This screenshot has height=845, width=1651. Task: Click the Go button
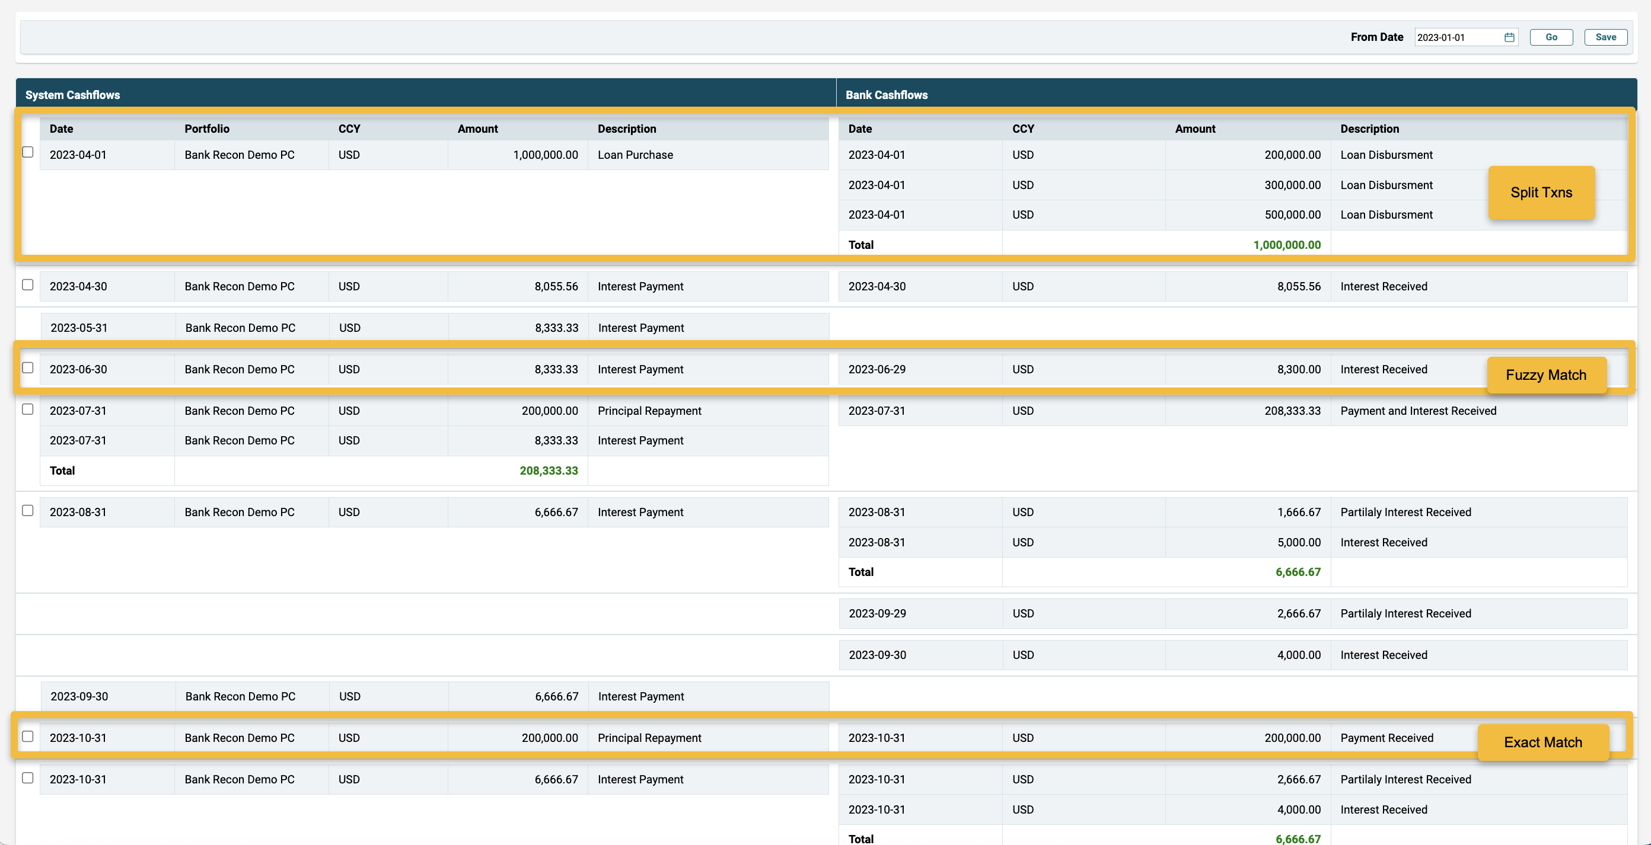coord(1550,37)
